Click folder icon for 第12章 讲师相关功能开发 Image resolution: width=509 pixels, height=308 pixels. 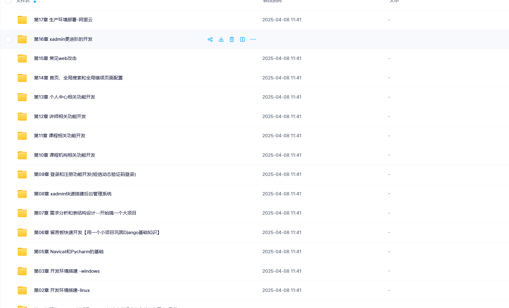(22, 117)
